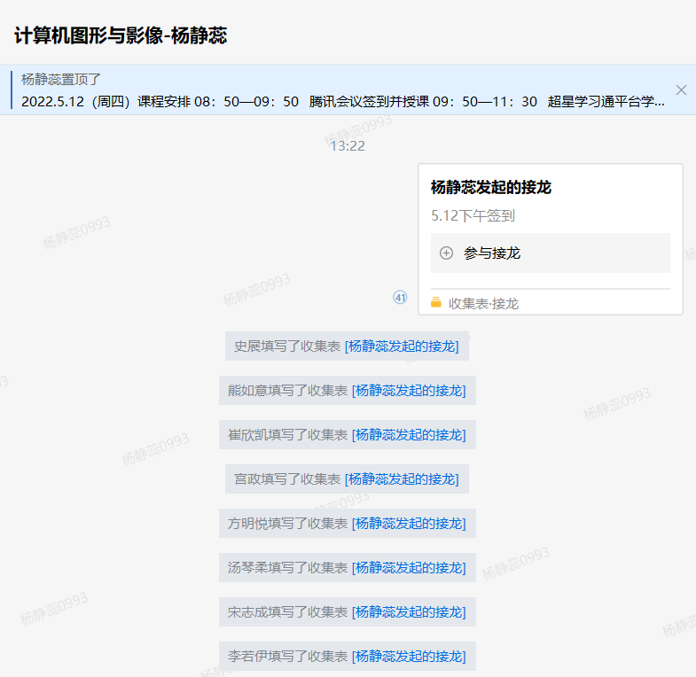Screen dimensions: 696x677
Task: Click the 杨静蕊置顶了 label in banner
Action: tap(61, 80)
